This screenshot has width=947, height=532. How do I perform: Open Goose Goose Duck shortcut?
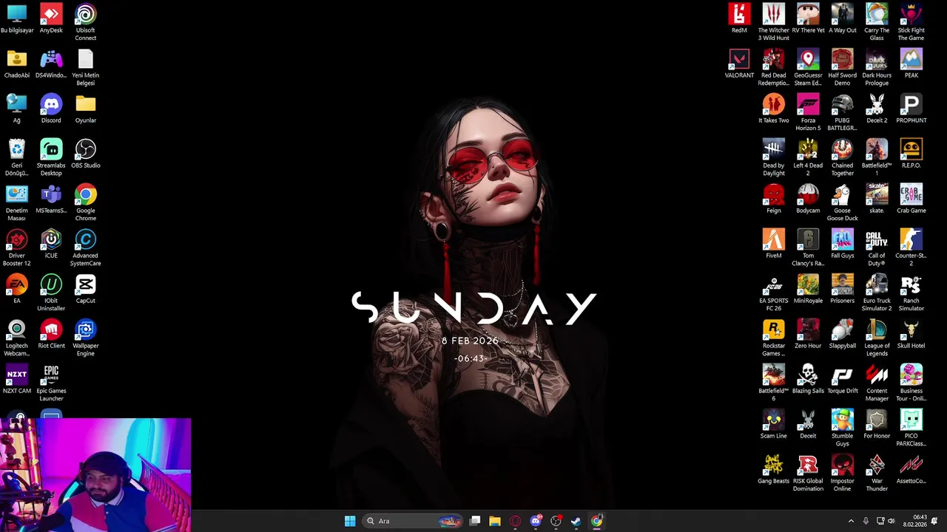click(x=842, y=202)
